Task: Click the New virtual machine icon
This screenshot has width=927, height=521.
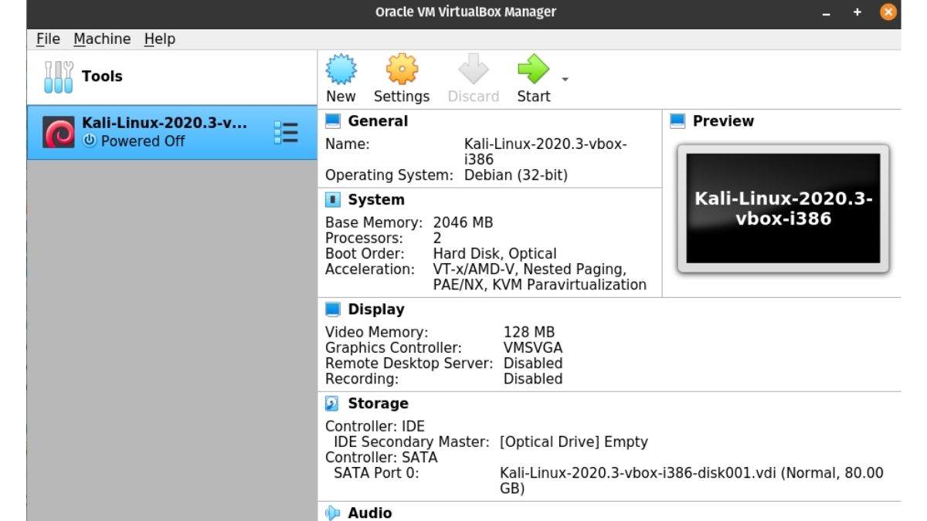Action: 341,69
